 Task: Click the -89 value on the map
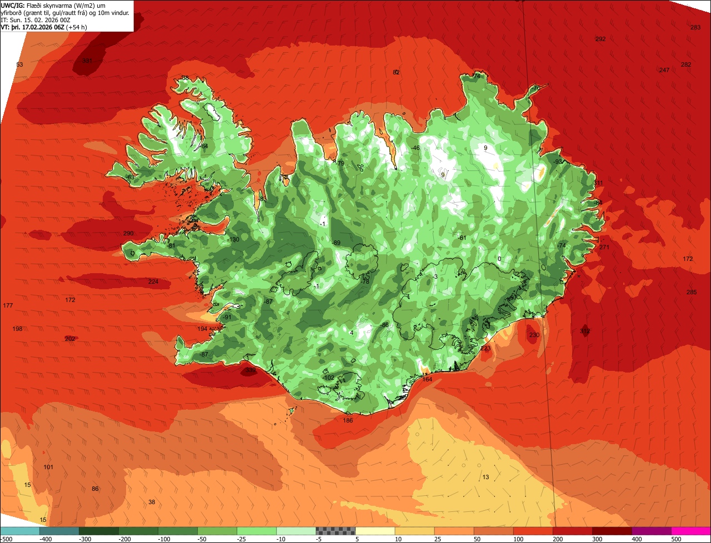tap(336, 243)
